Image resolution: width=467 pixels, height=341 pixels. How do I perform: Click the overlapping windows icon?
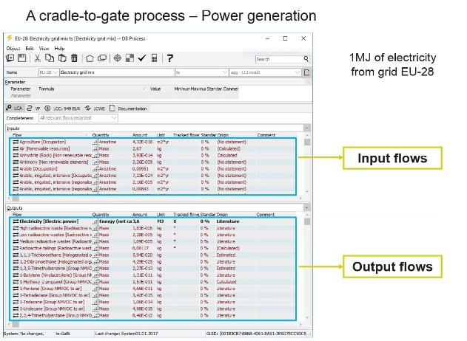pyautogui.click(x=102, y=58)
